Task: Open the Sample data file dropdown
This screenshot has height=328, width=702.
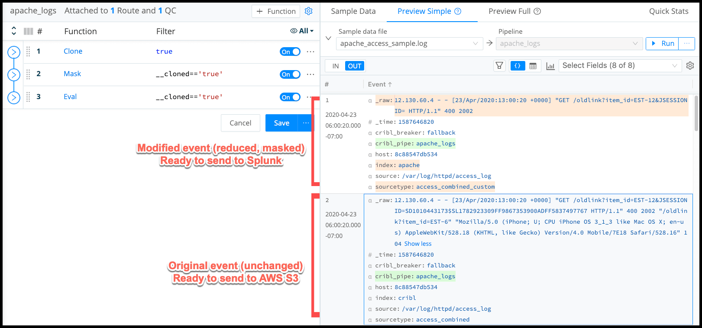Action: pyautogui.click(x=409, y=44)
